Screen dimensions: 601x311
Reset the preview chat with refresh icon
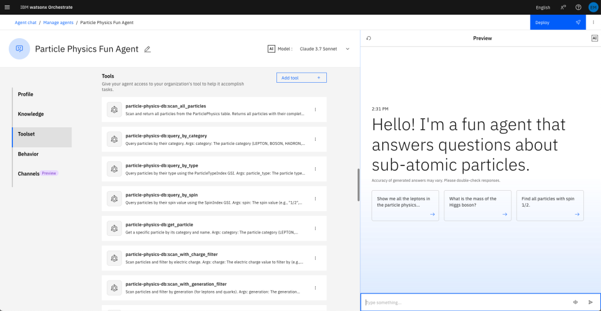point(369,38)
